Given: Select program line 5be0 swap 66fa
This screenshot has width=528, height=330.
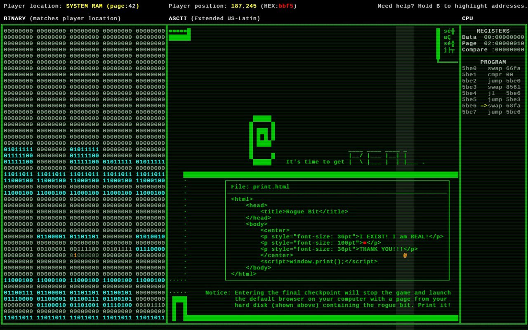Looking at the screenshot, I should pos(491,68).
